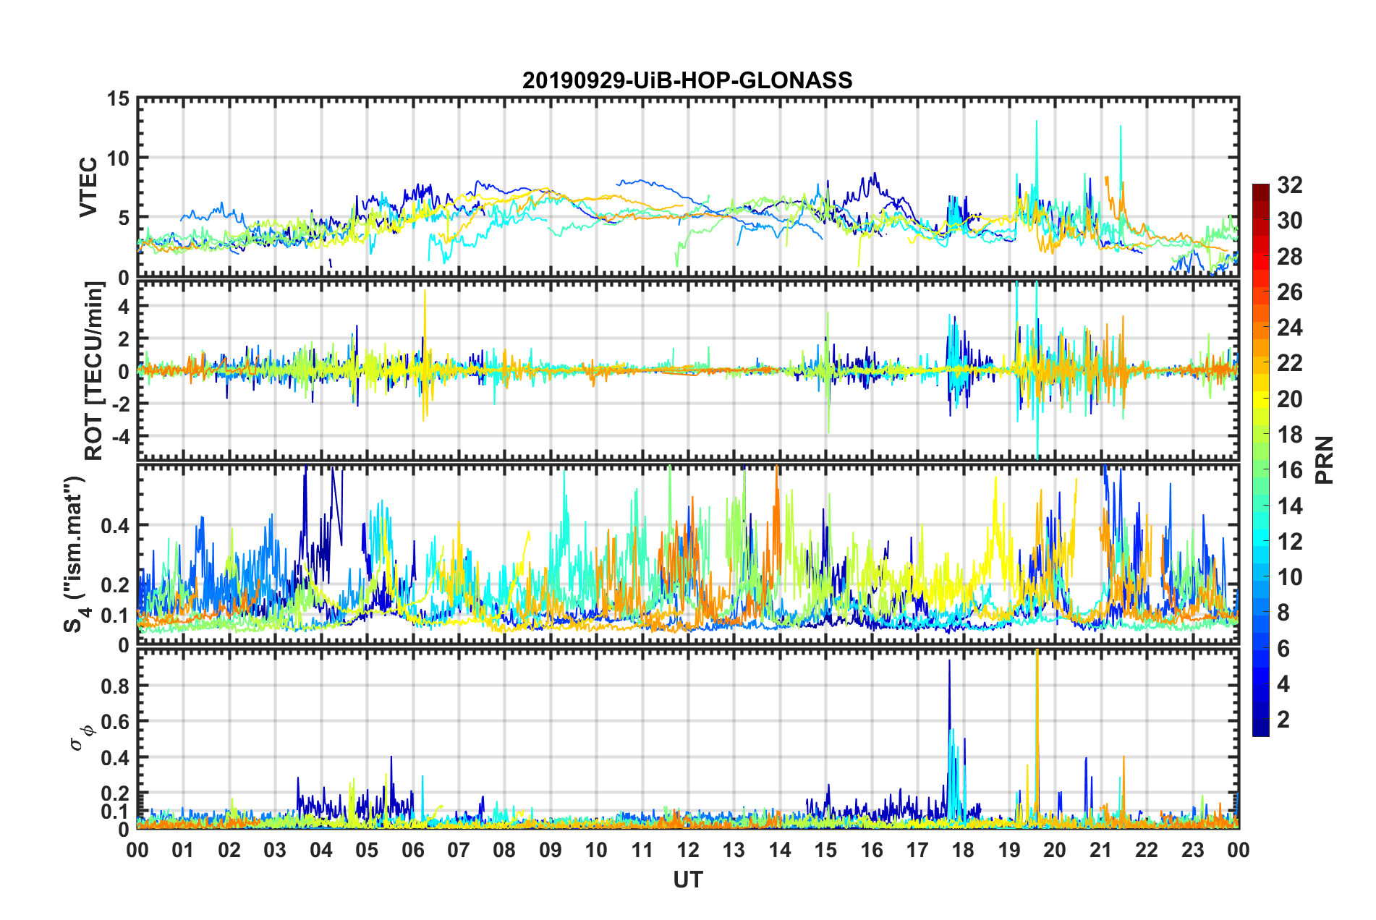
Task: Click hour 18 on the UT axis
Action: [963, 850]
